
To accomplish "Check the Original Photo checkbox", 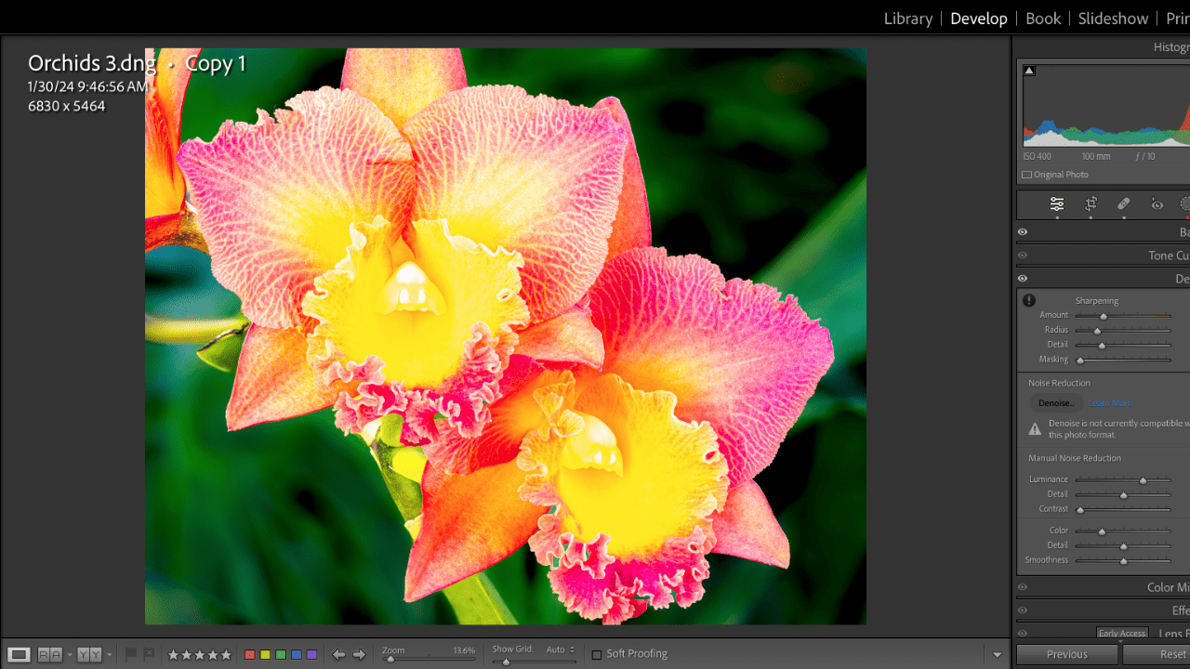I will (x=1026, y=175).
